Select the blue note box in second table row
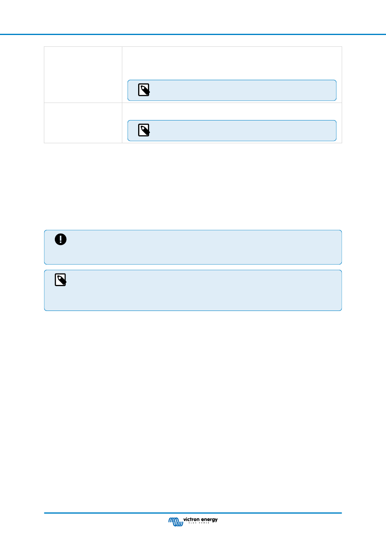 click(x=232, y=131)
